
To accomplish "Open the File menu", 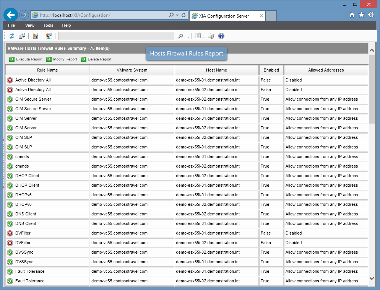I will (11, 25).
